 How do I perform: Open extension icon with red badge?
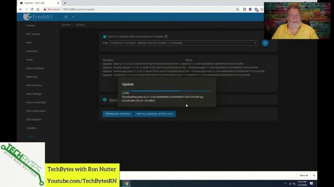(x=256, y=9)
